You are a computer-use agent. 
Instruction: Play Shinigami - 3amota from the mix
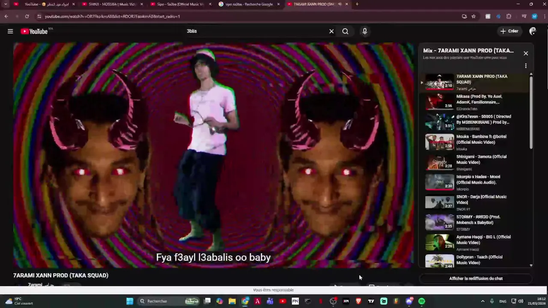pos(475,163)
